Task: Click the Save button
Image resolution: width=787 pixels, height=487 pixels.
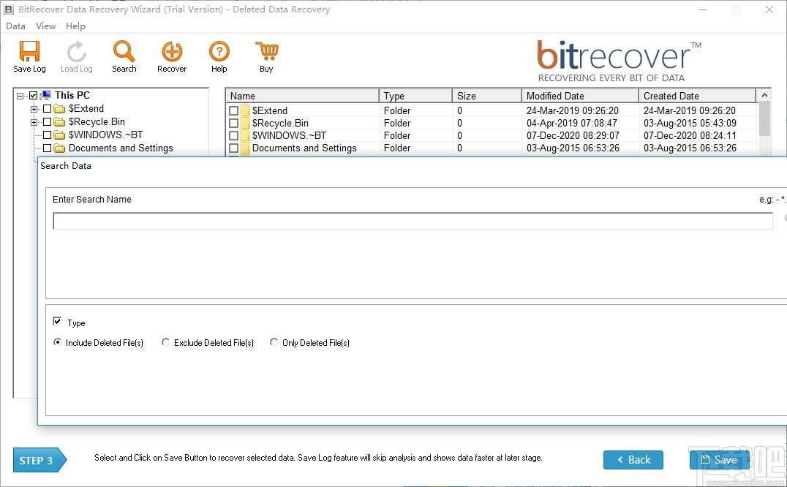Action: [719, 460]
